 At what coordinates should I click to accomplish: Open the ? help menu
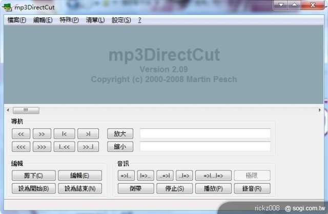139,20
